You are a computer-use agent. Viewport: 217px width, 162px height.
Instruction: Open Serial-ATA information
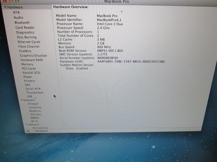pyautogui.click(x=33, y=89)
